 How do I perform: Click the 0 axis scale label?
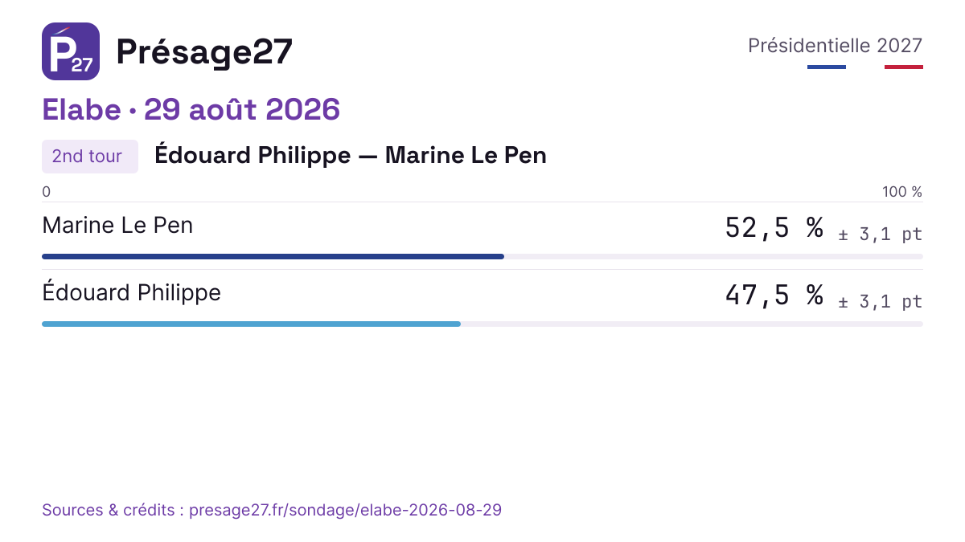[46, 192]
